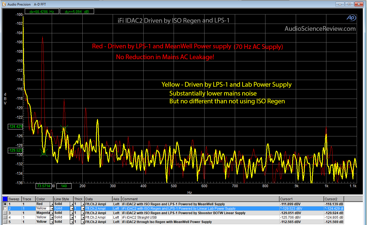Click the 140 frequency cursor label

click(64, 186)
